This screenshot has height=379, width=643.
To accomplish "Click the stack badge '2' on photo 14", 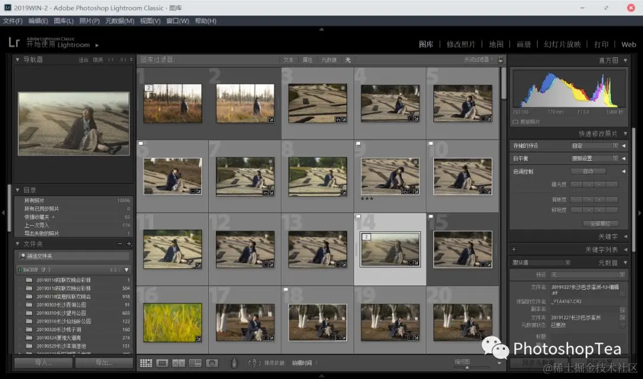I will pos(367,237).
